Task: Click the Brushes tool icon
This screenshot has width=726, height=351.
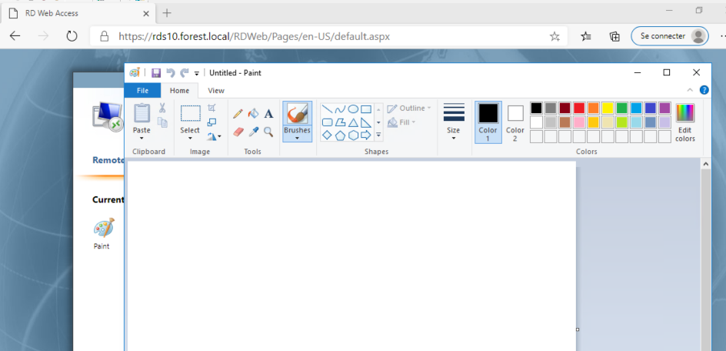Action: coord(298,114)
